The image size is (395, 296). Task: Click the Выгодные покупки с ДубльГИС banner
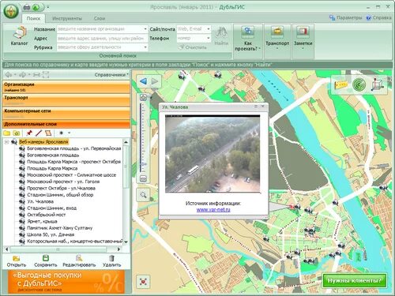(66, 282)
